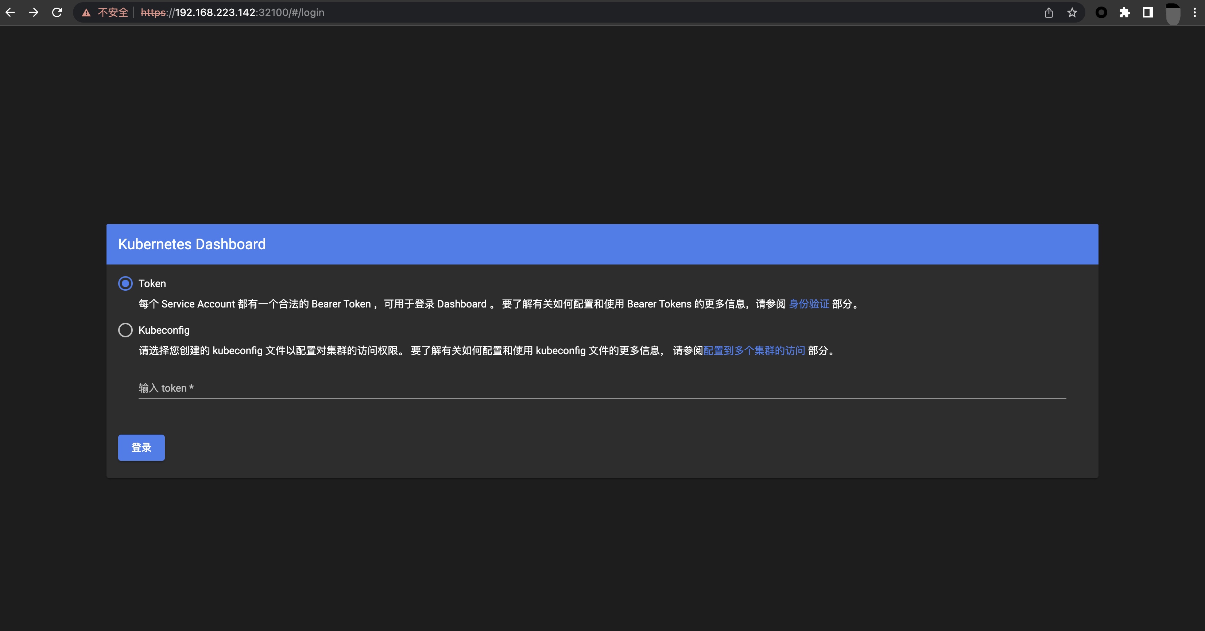Bookmark page with star icon
This screenshot has width=1205, height=631.
tap(1072, 13)
